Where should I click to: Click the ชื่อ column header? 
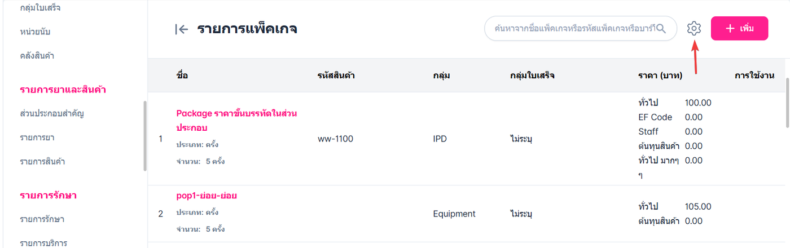182,75
